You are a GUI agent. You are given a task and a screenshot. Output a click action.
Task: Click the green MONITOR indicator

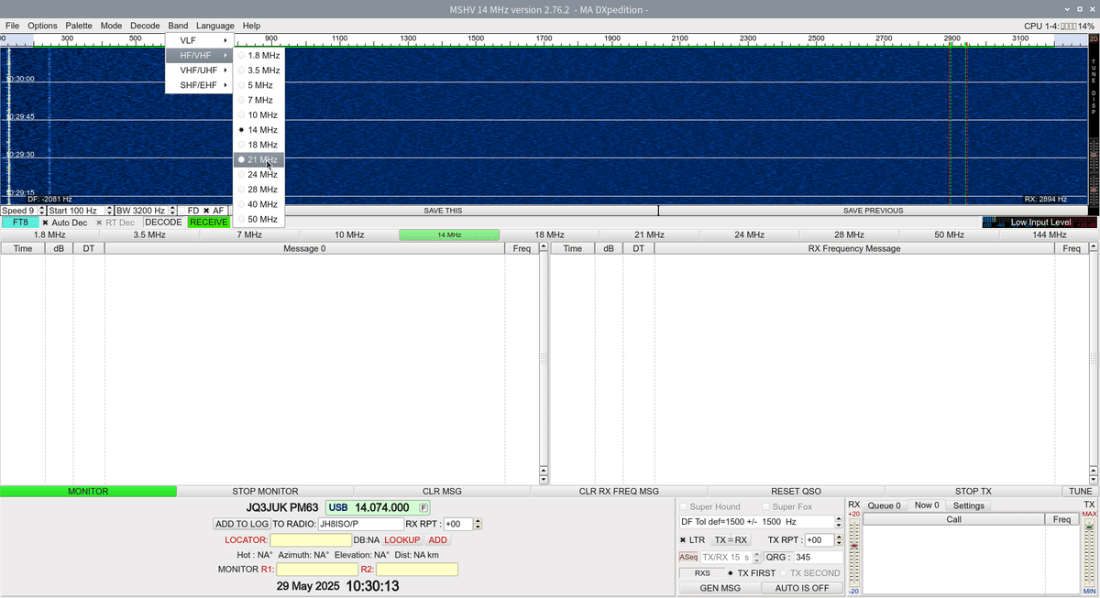point(88,491)
